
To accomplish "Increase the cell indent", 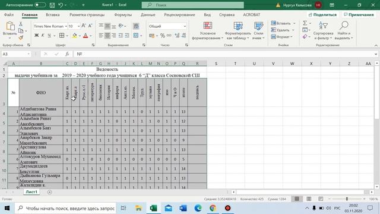I will tap(127, 36).
